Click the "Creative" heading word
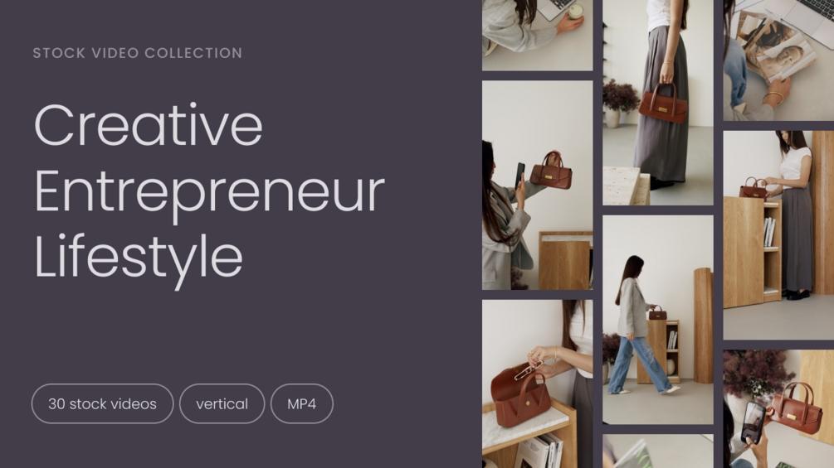 149,125
